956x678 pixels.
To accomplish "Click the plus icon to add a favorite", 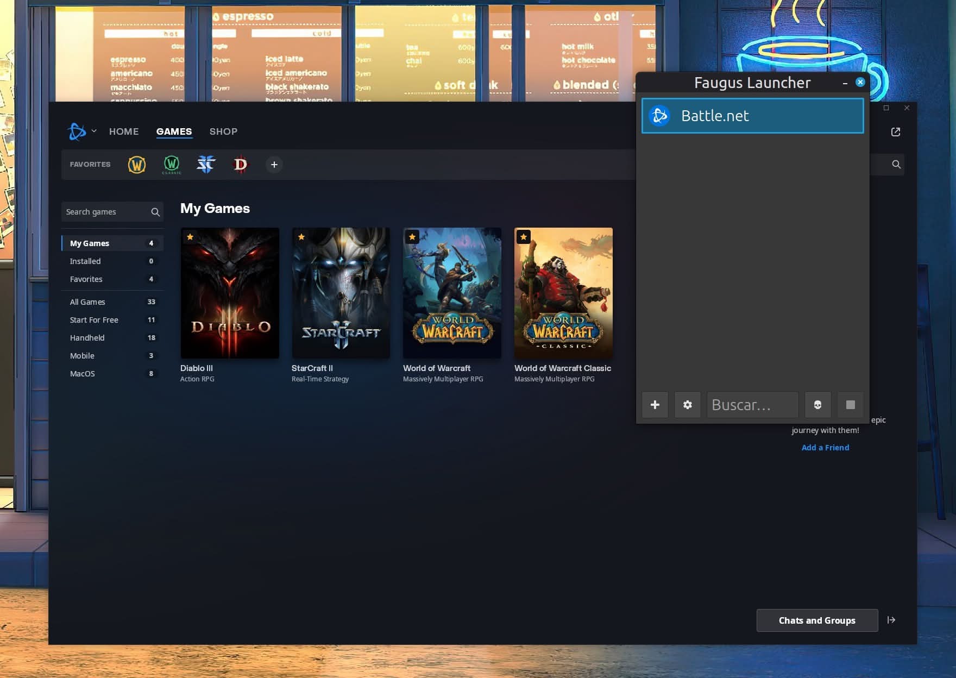I will [274, 165].
